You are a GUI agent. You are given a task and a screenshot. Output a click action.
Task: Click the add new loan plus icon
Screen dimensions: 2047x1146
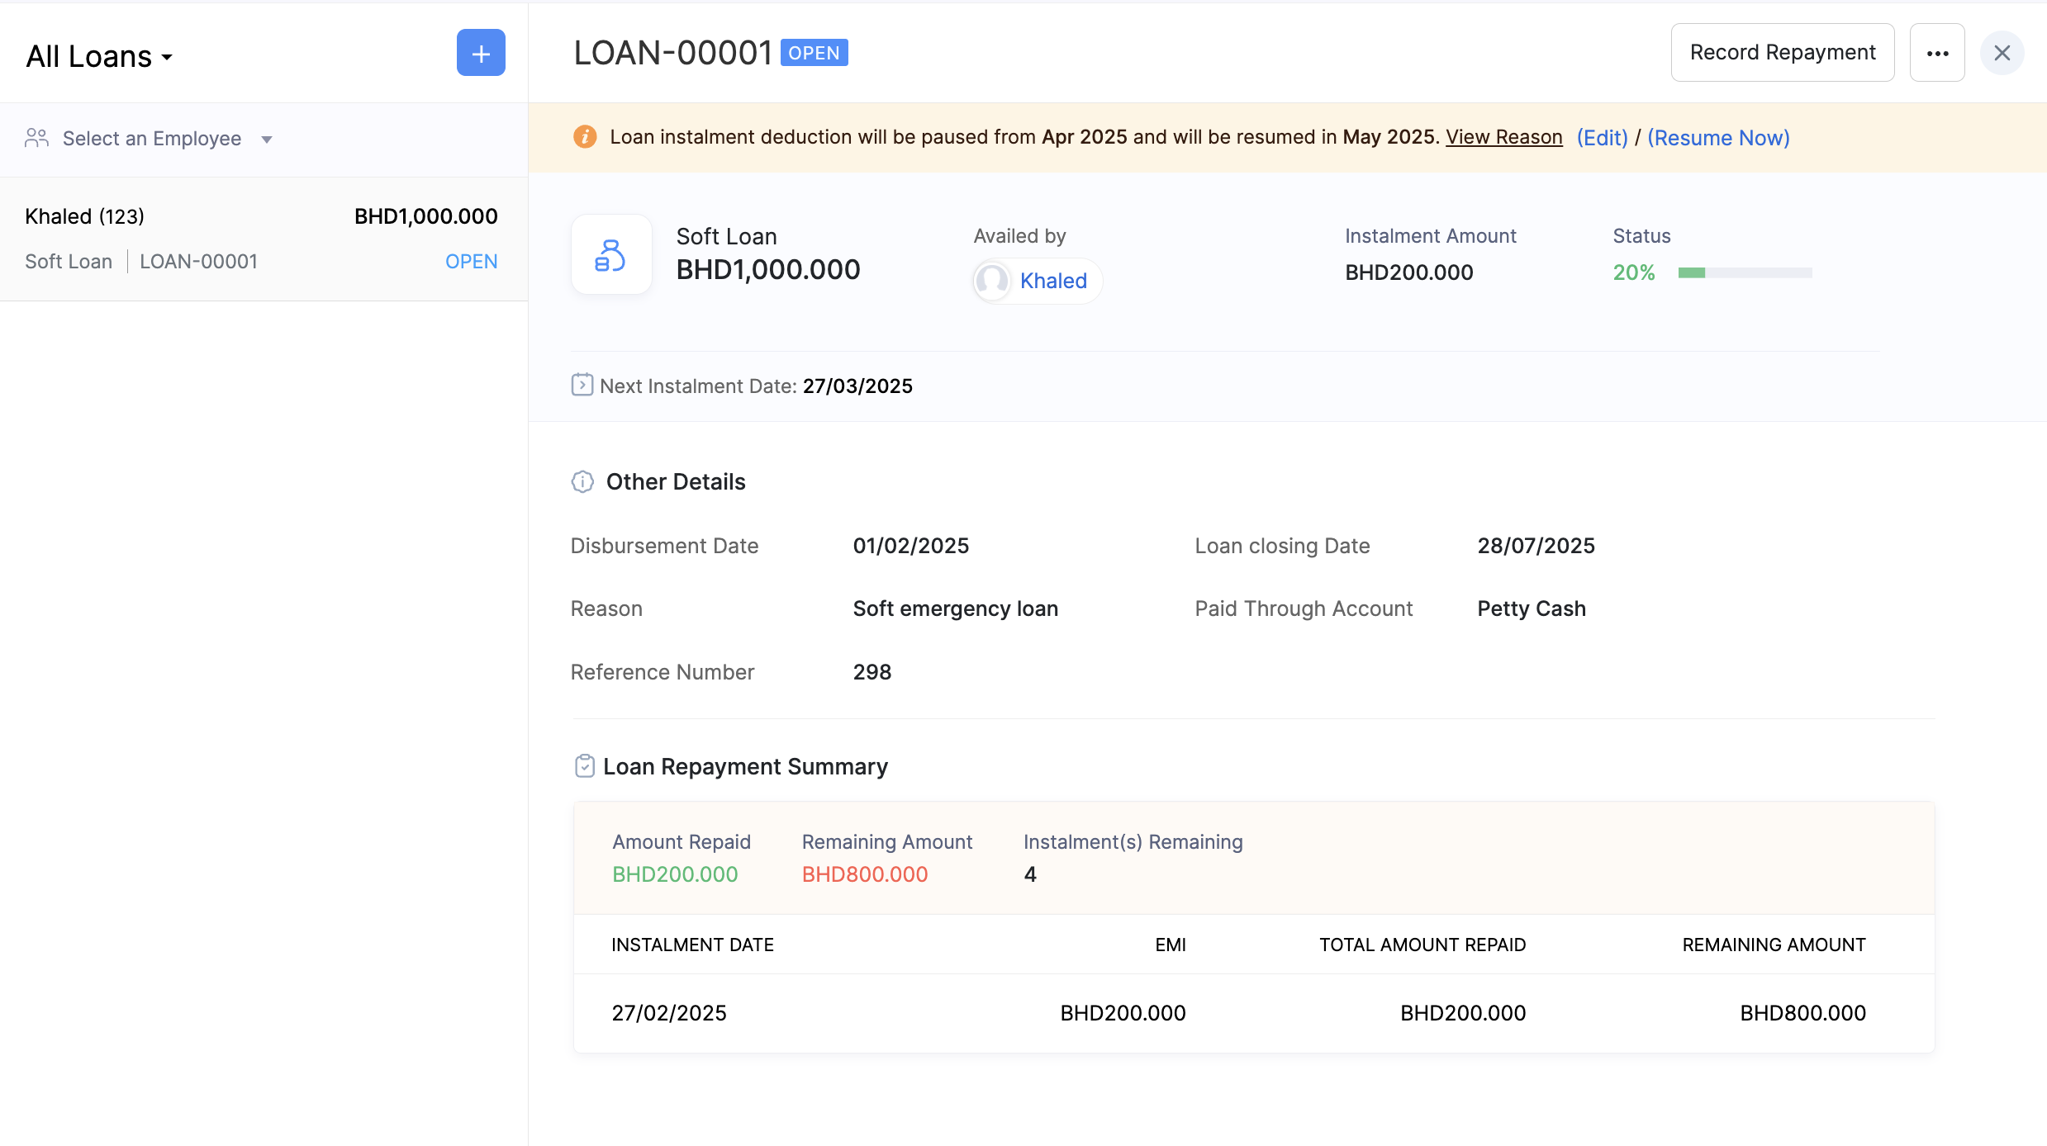coord(481,52)
